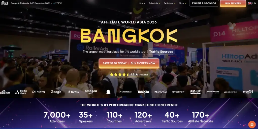Click the Outbrain logo
This screenshot has height=129, width=258.
tap(160, 92)
